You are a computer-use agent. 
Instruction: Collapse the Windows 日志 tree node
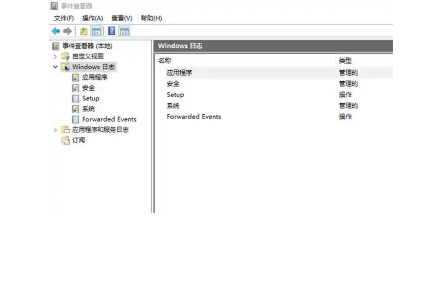click(56, 67)
